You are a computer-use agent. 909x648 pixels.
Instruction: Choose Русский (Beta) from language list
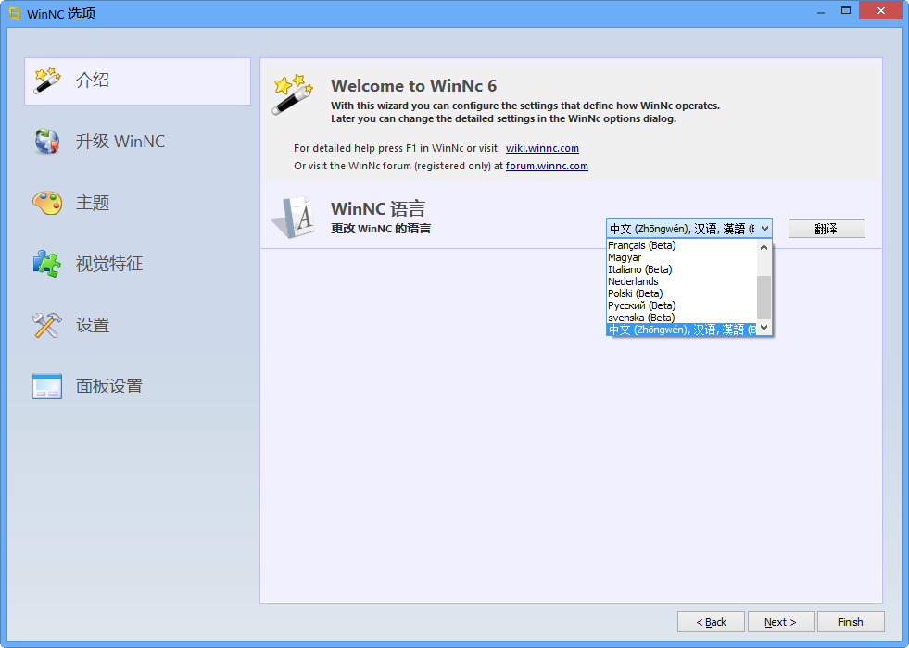click(682, 305)
